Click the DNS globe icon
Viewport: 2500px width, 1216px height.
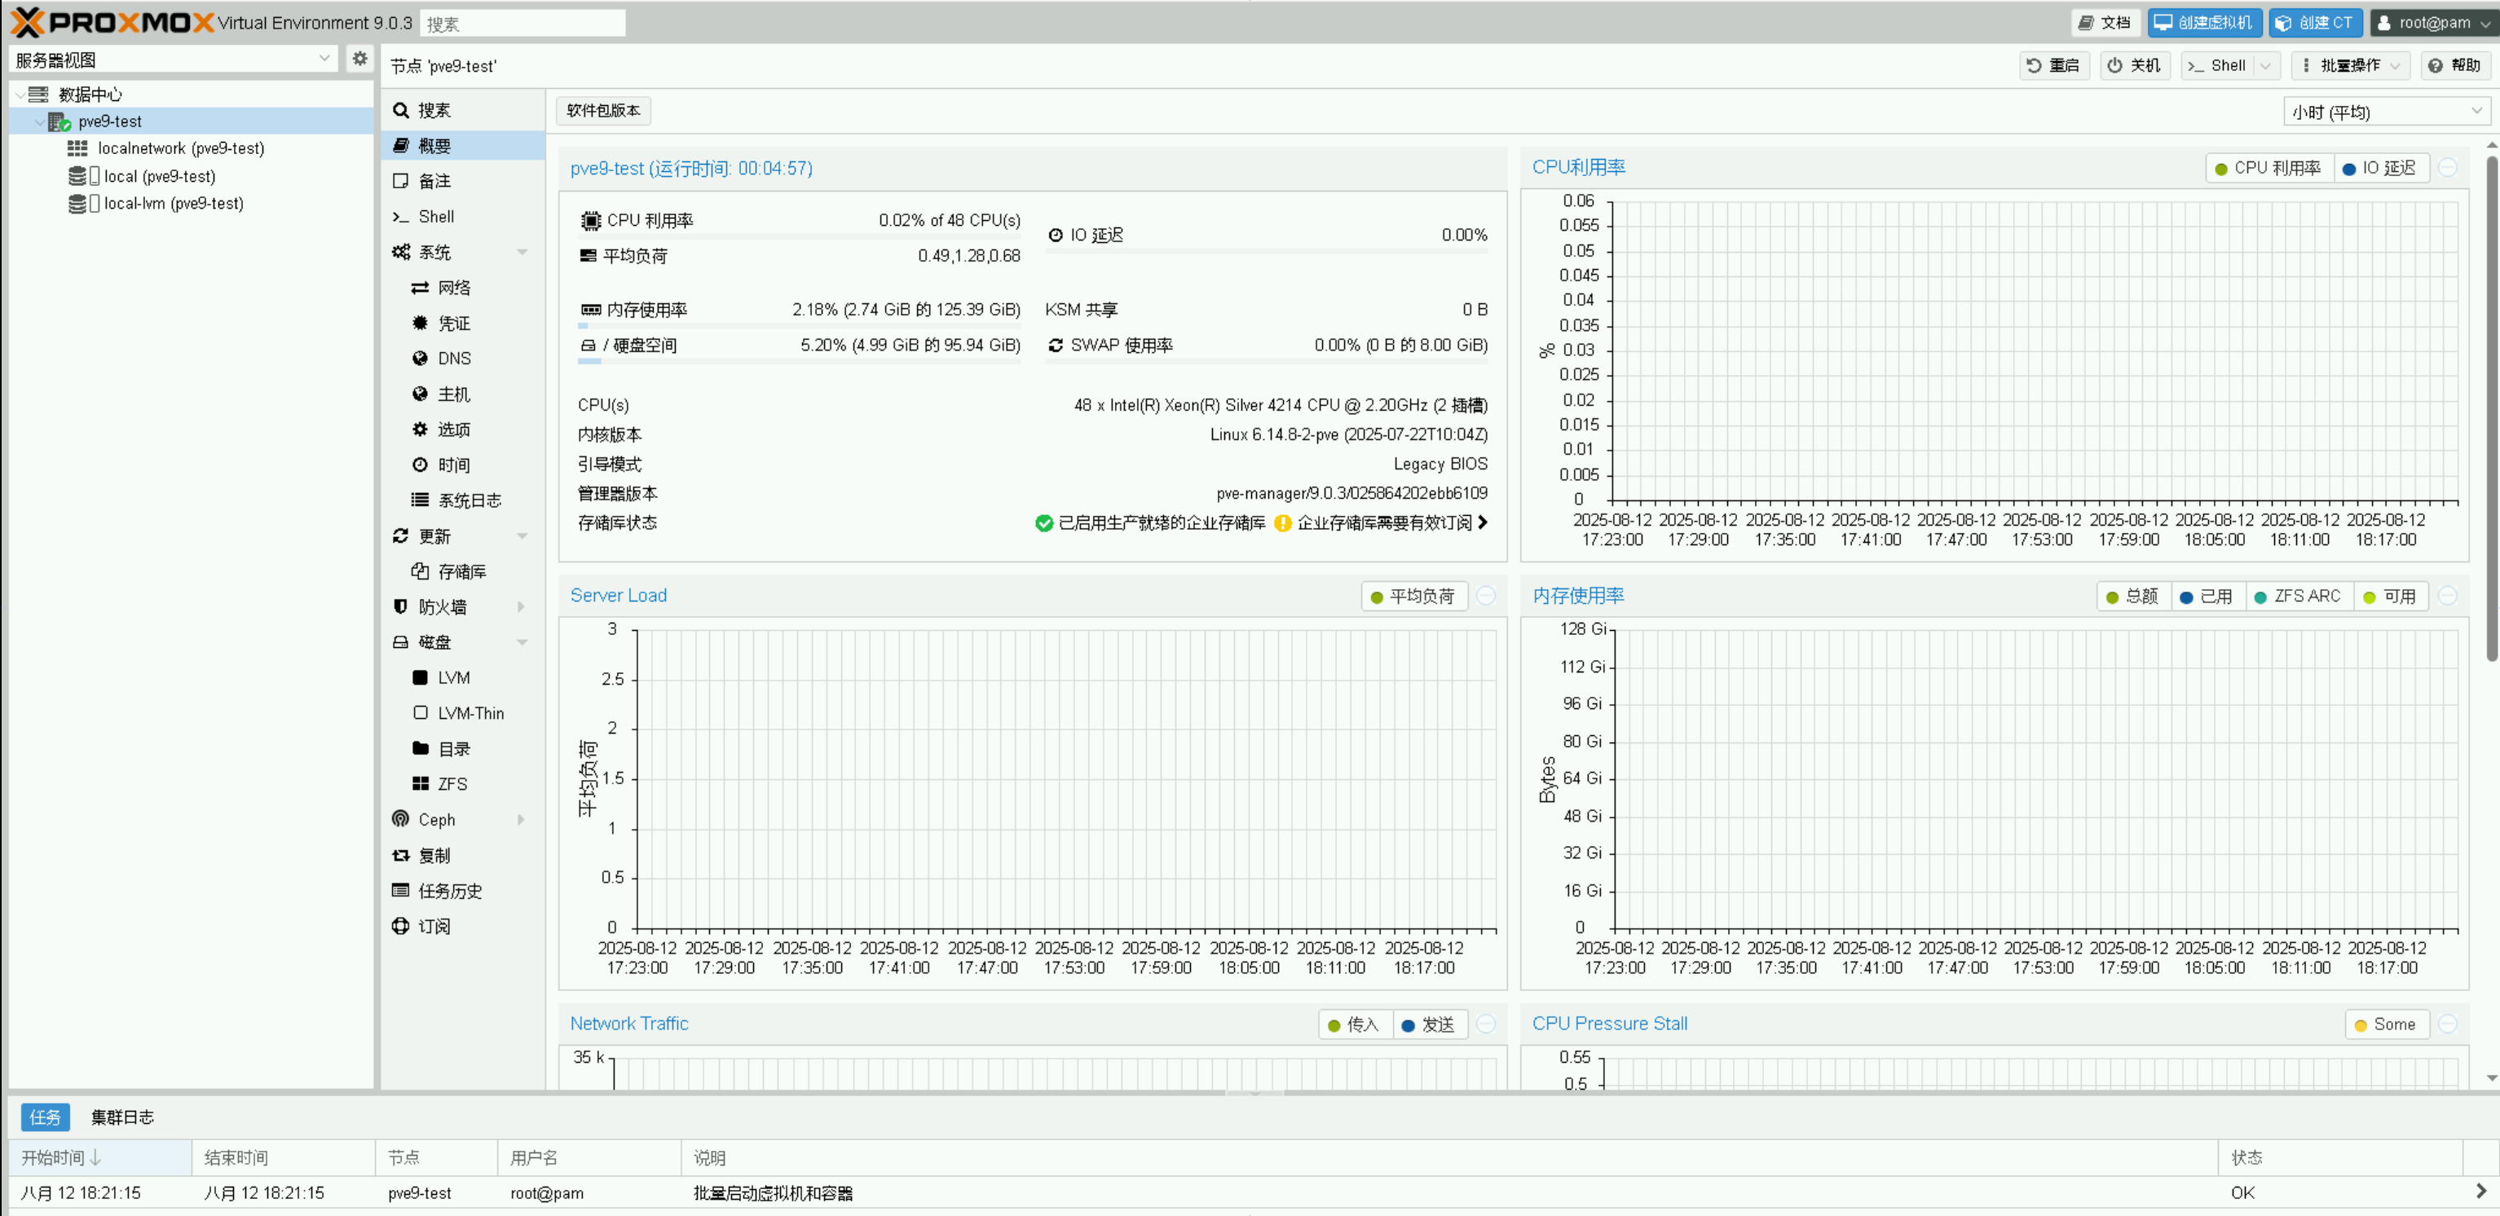click(x=421, y=358)
